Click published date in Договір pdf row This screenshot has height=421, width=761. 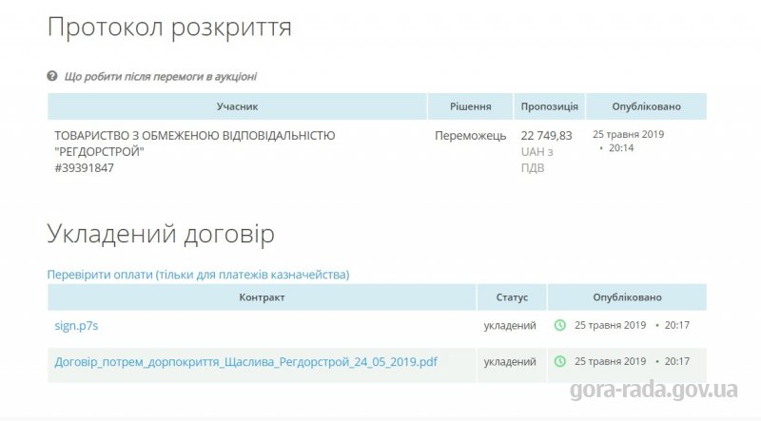click(x=632, y=361)
